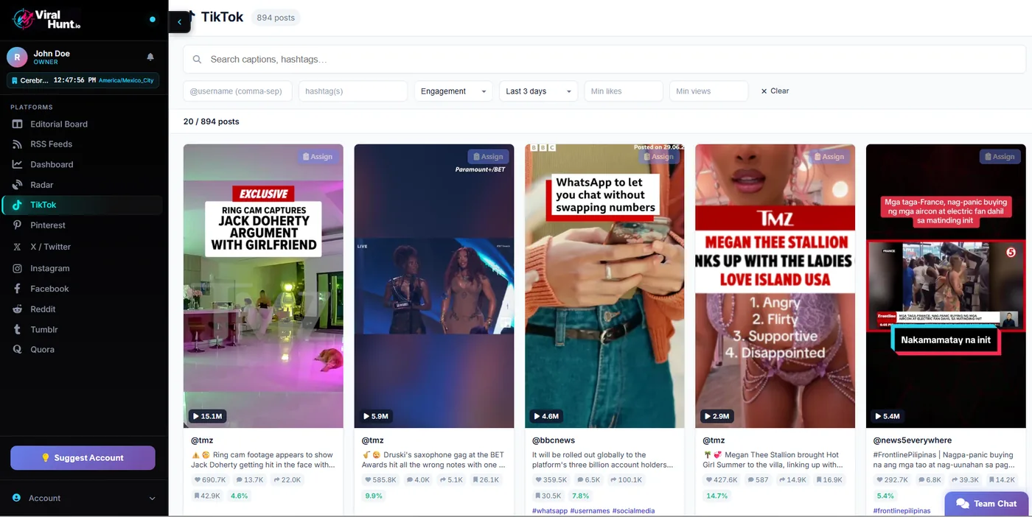Click the #frontlinepilipinas hashtag
The image size is (1032, 517).
(902, 510)
